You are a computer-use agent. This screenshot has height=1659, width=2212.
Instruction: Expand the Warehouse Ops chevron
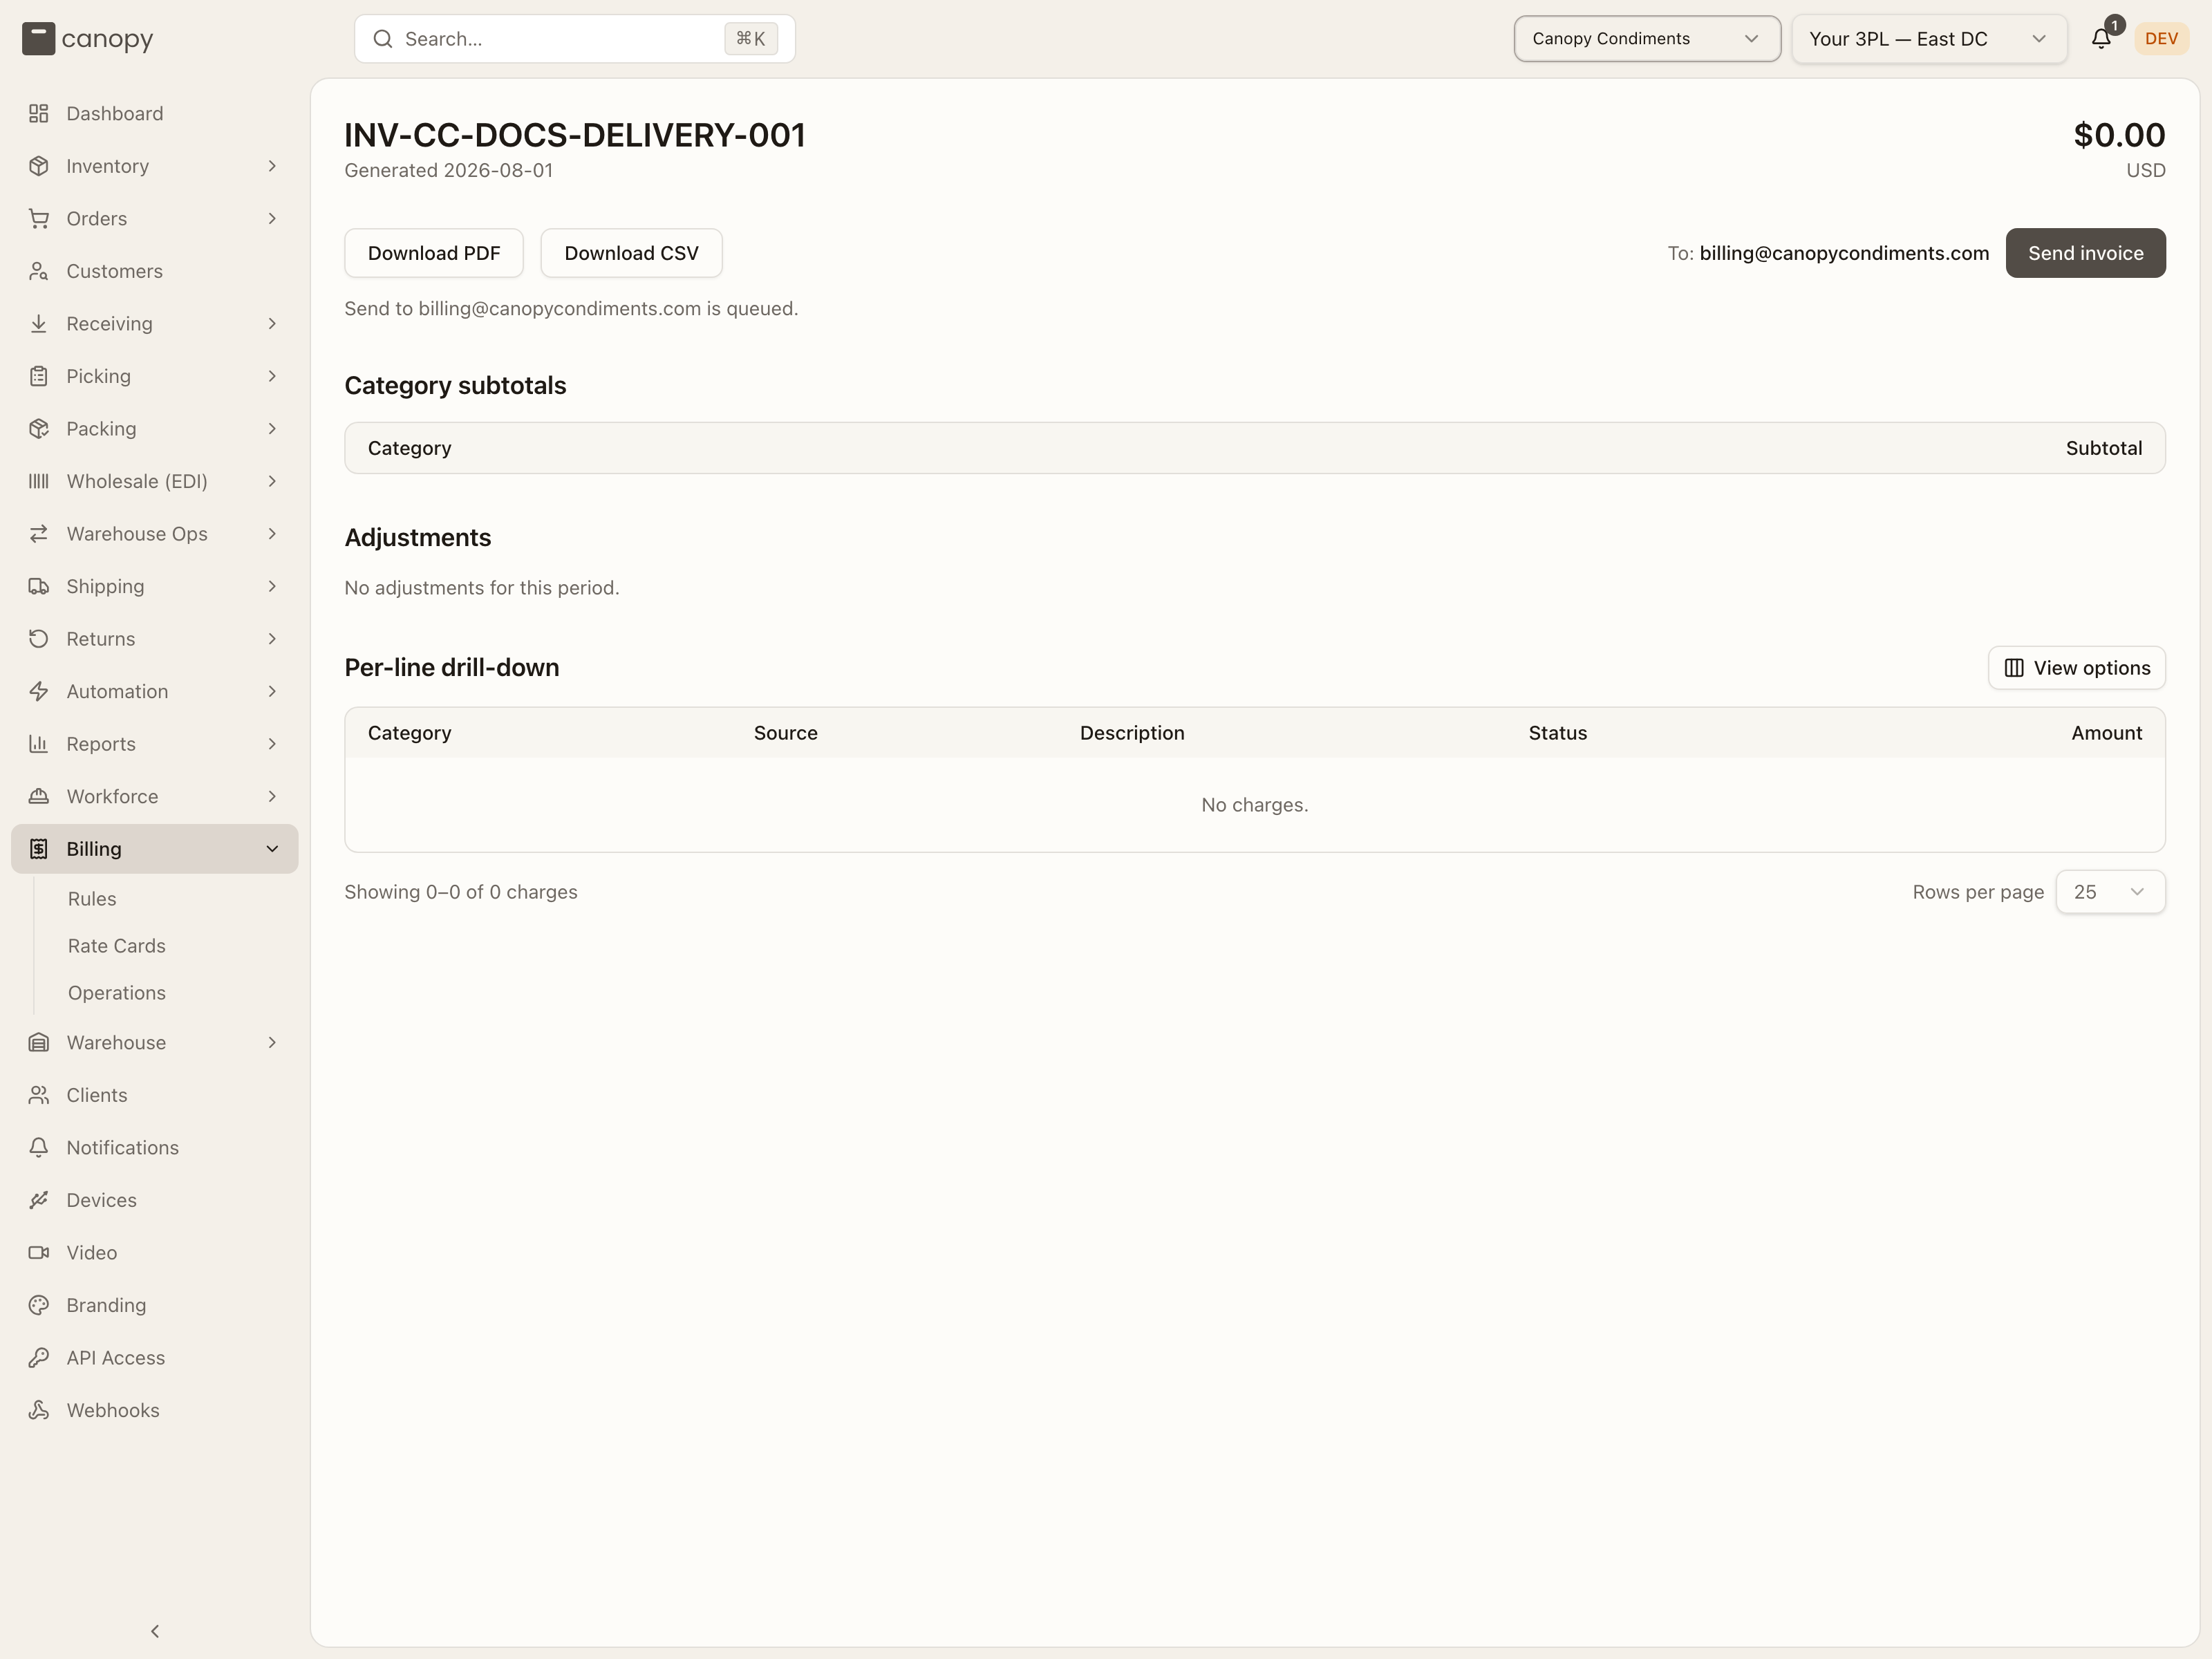click(x=272, y=534)
